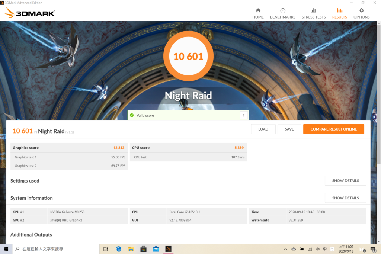The width and height of the screenshot is (381, 254).
Task: Click 3DMark taskbar icon
Action: click(168, 249)
